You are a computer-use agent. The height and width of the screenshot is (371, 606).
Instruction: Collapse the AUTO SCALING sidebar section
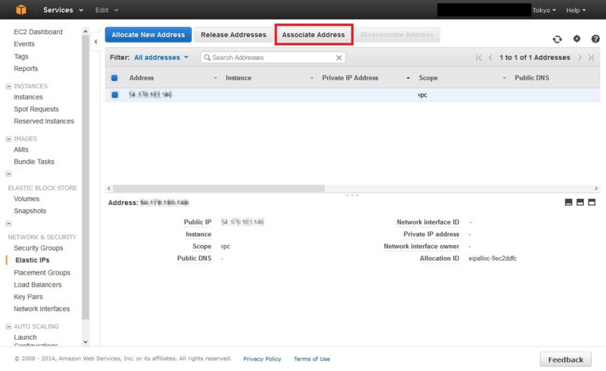click(x=8, y=326)
